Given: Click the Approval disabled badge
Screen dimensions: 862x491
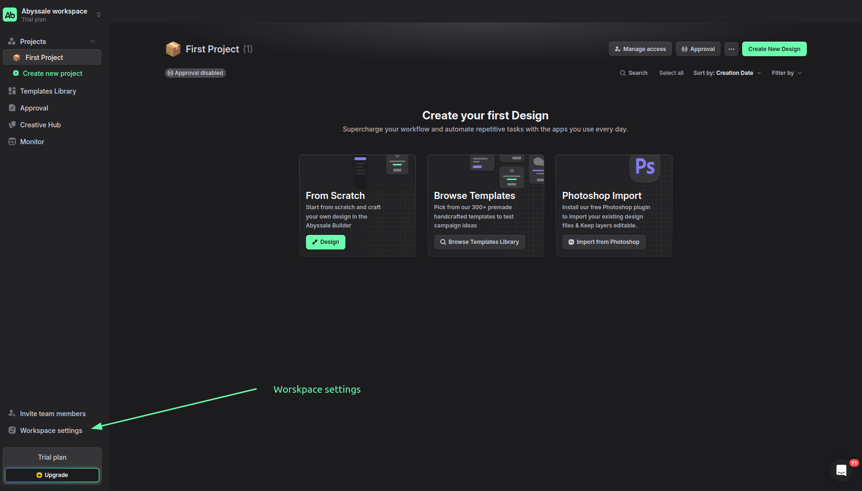Looking at the screenshot, I should [195, 73].
